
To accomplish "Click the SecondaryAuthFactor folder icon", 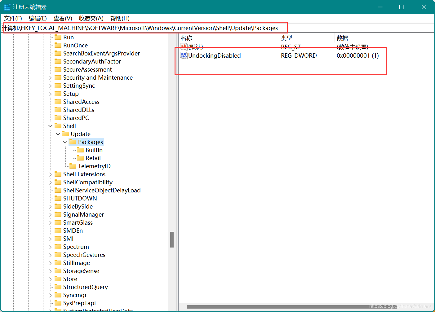I will [58, 61].
